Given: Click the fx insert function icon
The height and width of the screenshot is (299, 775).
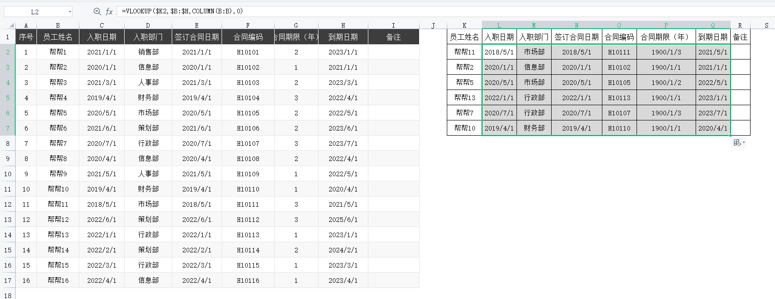Looking at the screenshot, I should tap(109, 12).
